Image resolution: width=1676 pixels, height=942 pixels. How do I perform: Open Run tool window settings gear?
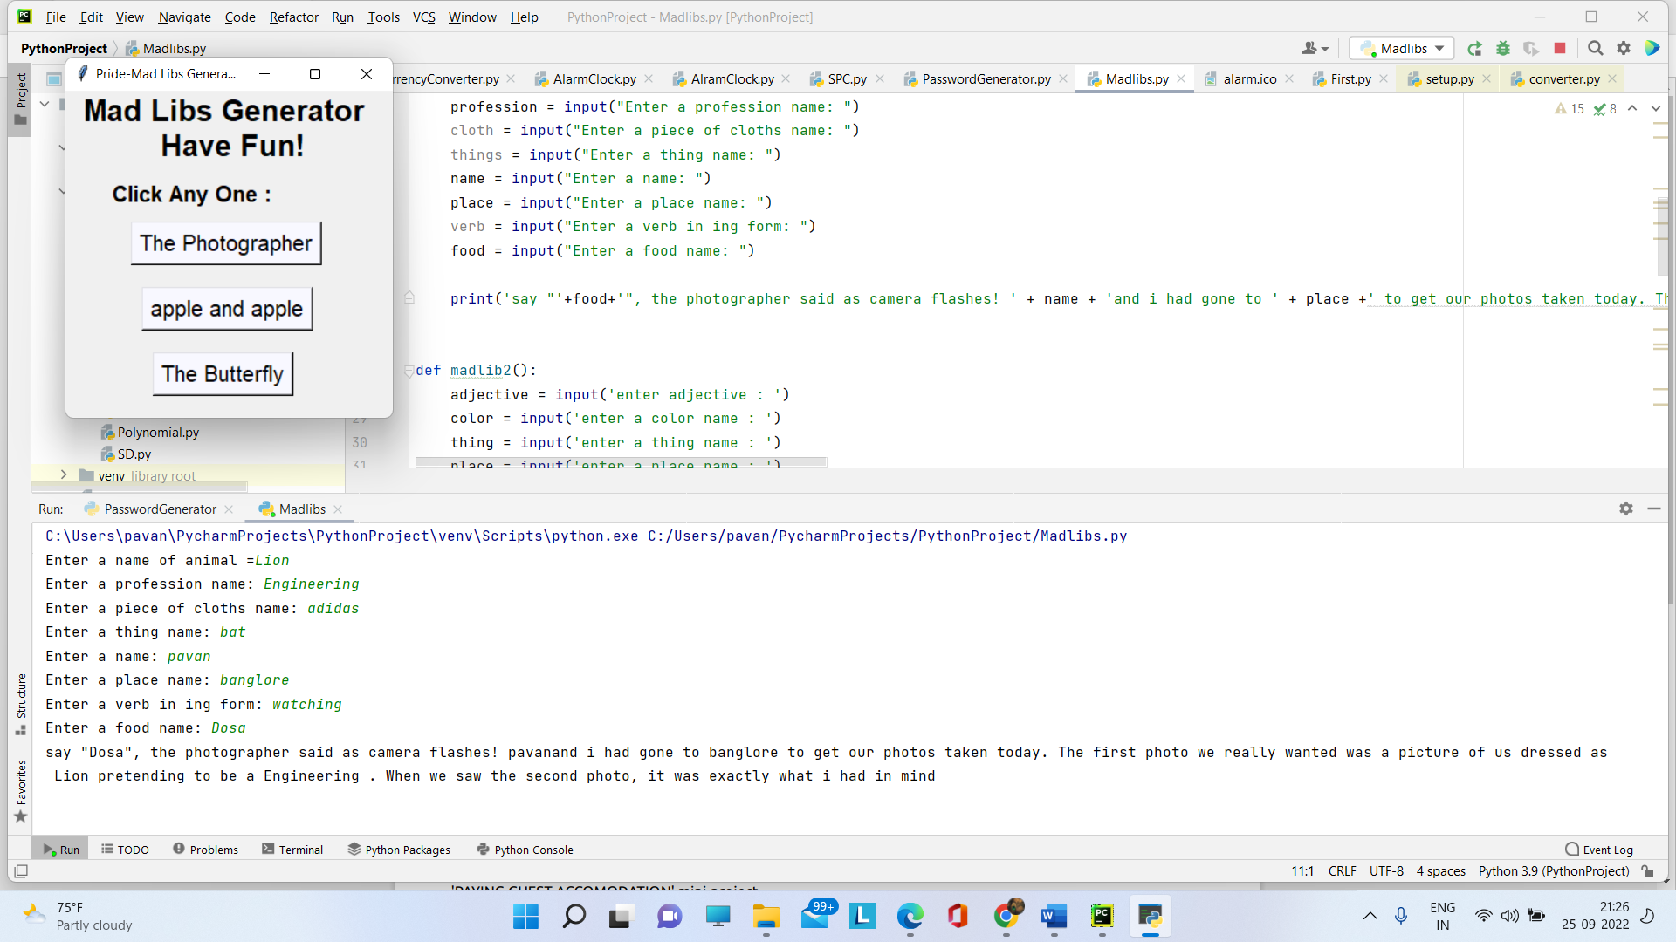coord(1626,509)
